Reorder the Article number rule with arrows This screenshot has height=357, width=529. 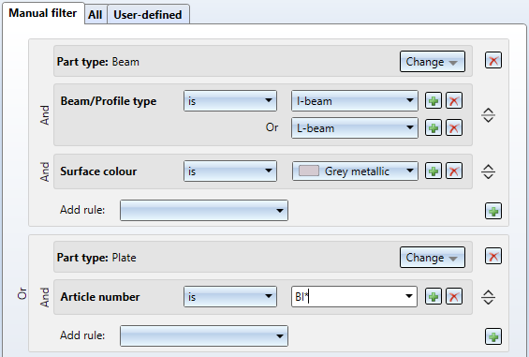click(x=488, y=297)
